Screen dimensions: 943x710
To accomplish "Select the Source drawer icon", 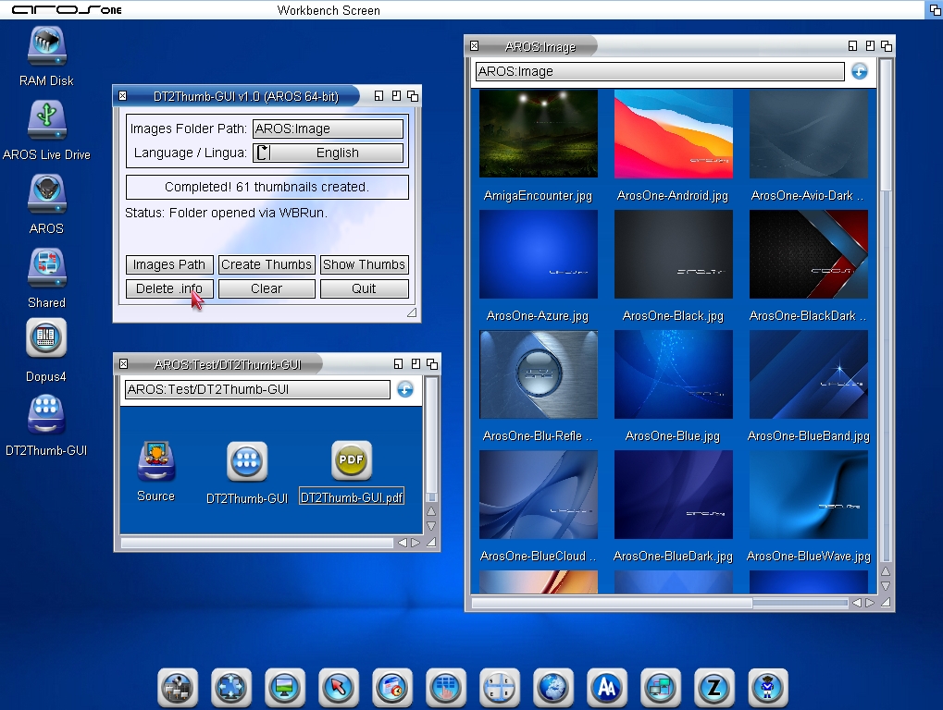I will click(156, 460).
